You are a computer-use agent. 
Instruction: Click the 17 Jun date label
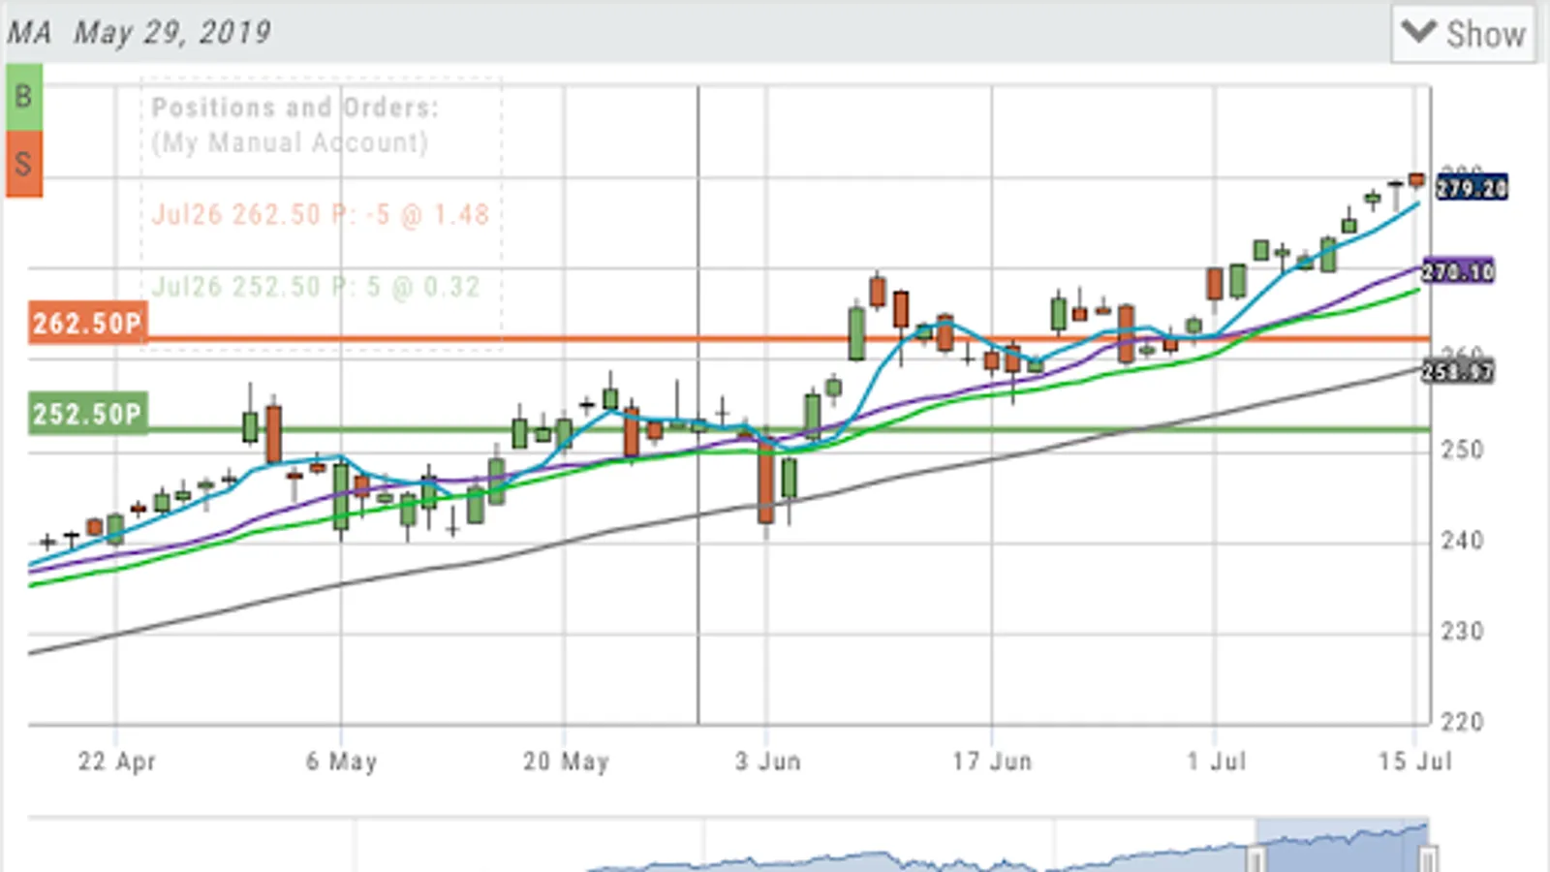tap(992, 762)
